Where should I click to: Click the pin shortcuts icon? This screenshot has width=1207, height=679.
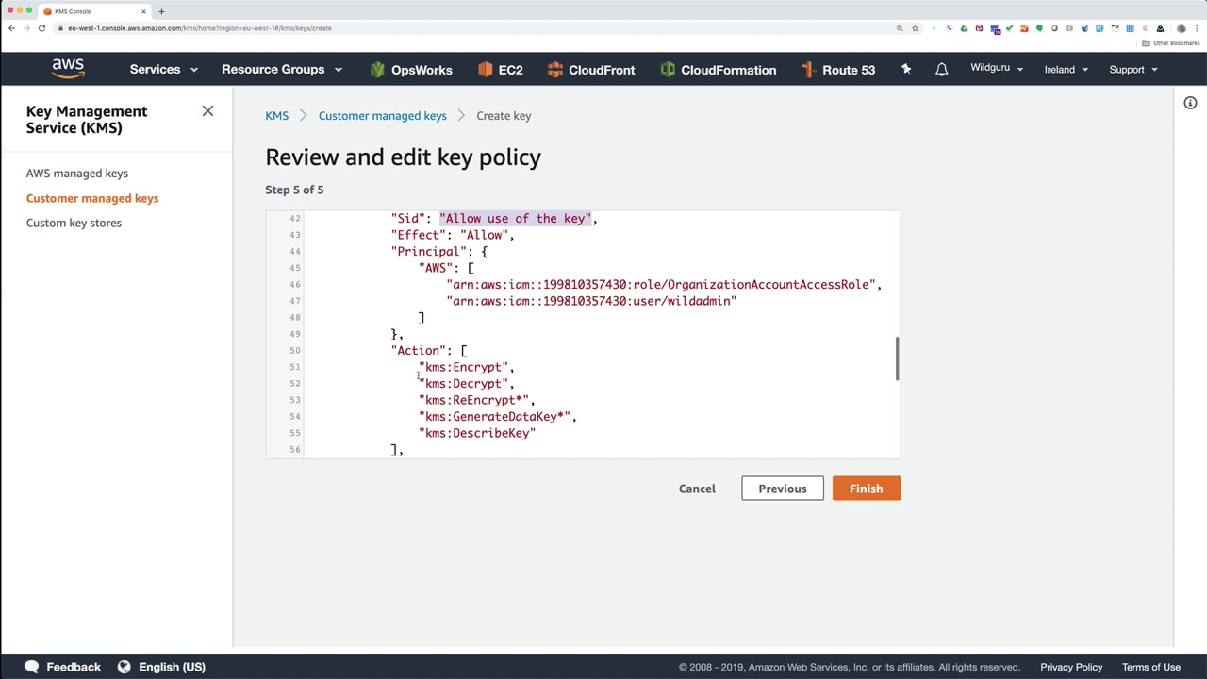906,69
